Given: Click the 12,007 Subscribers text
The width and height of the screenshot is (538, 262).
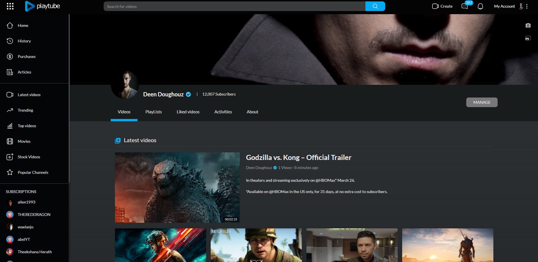Looking at the screenshot, I should 219,94.
